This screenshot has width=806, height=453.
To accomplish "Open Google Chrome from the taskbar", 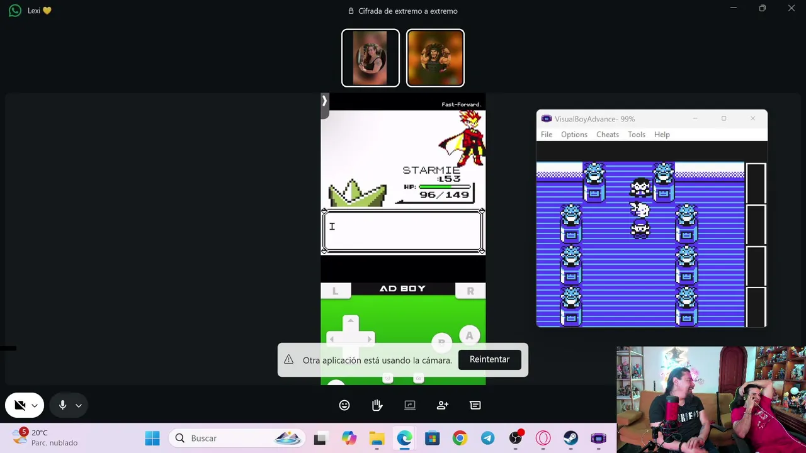I will point(460,438).
